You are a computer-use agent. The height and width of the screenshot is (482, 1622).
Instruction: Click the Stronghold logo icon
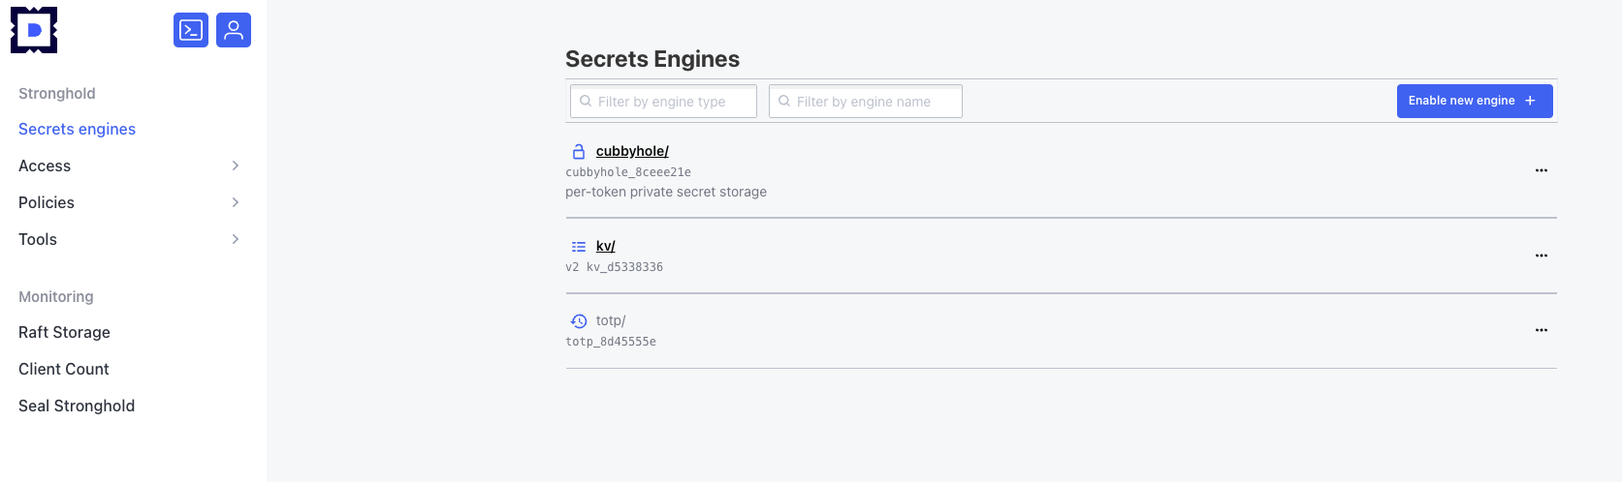click(34, 30)
